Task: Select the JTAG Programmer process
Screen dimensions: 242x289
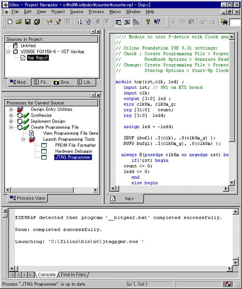Action: pos(73,157)
